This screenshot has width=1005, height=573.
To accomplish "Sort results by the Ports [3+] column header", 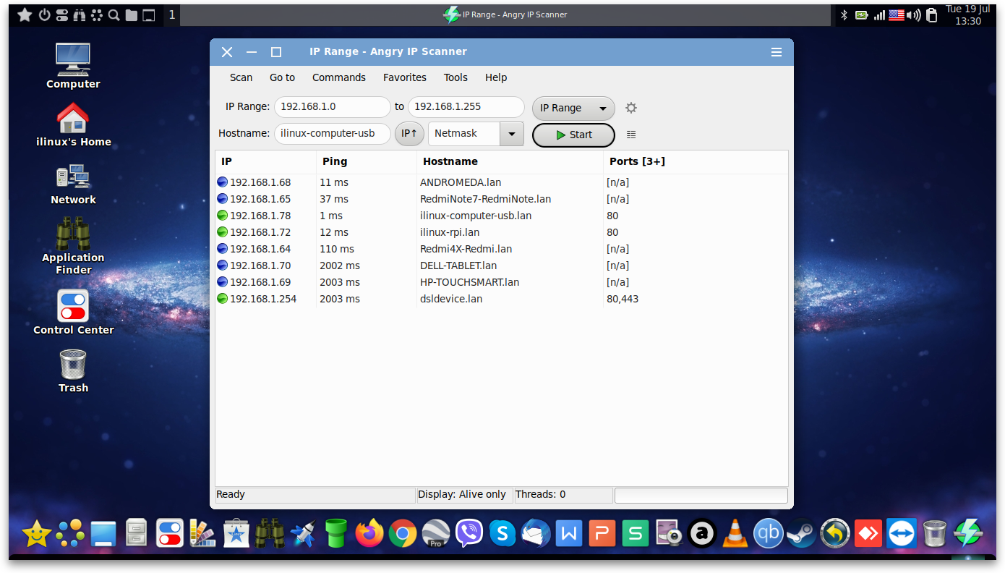I will coord(696,161).
